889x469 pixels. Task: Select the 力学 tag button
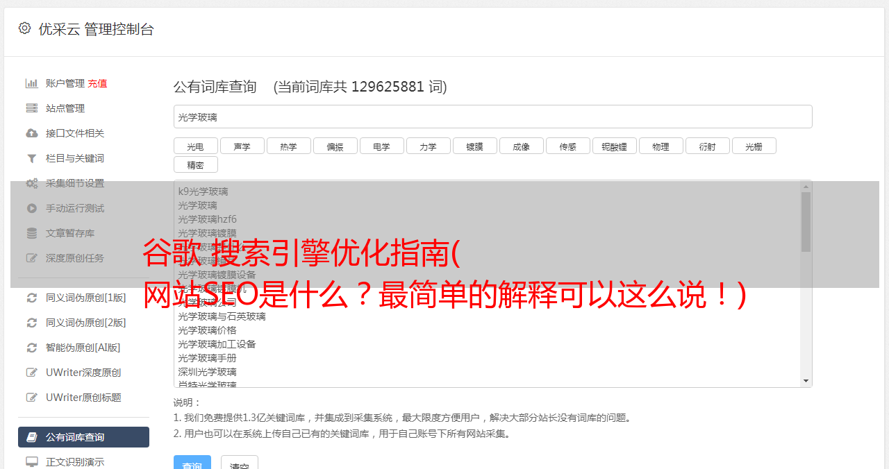click(x=428, y=146)
